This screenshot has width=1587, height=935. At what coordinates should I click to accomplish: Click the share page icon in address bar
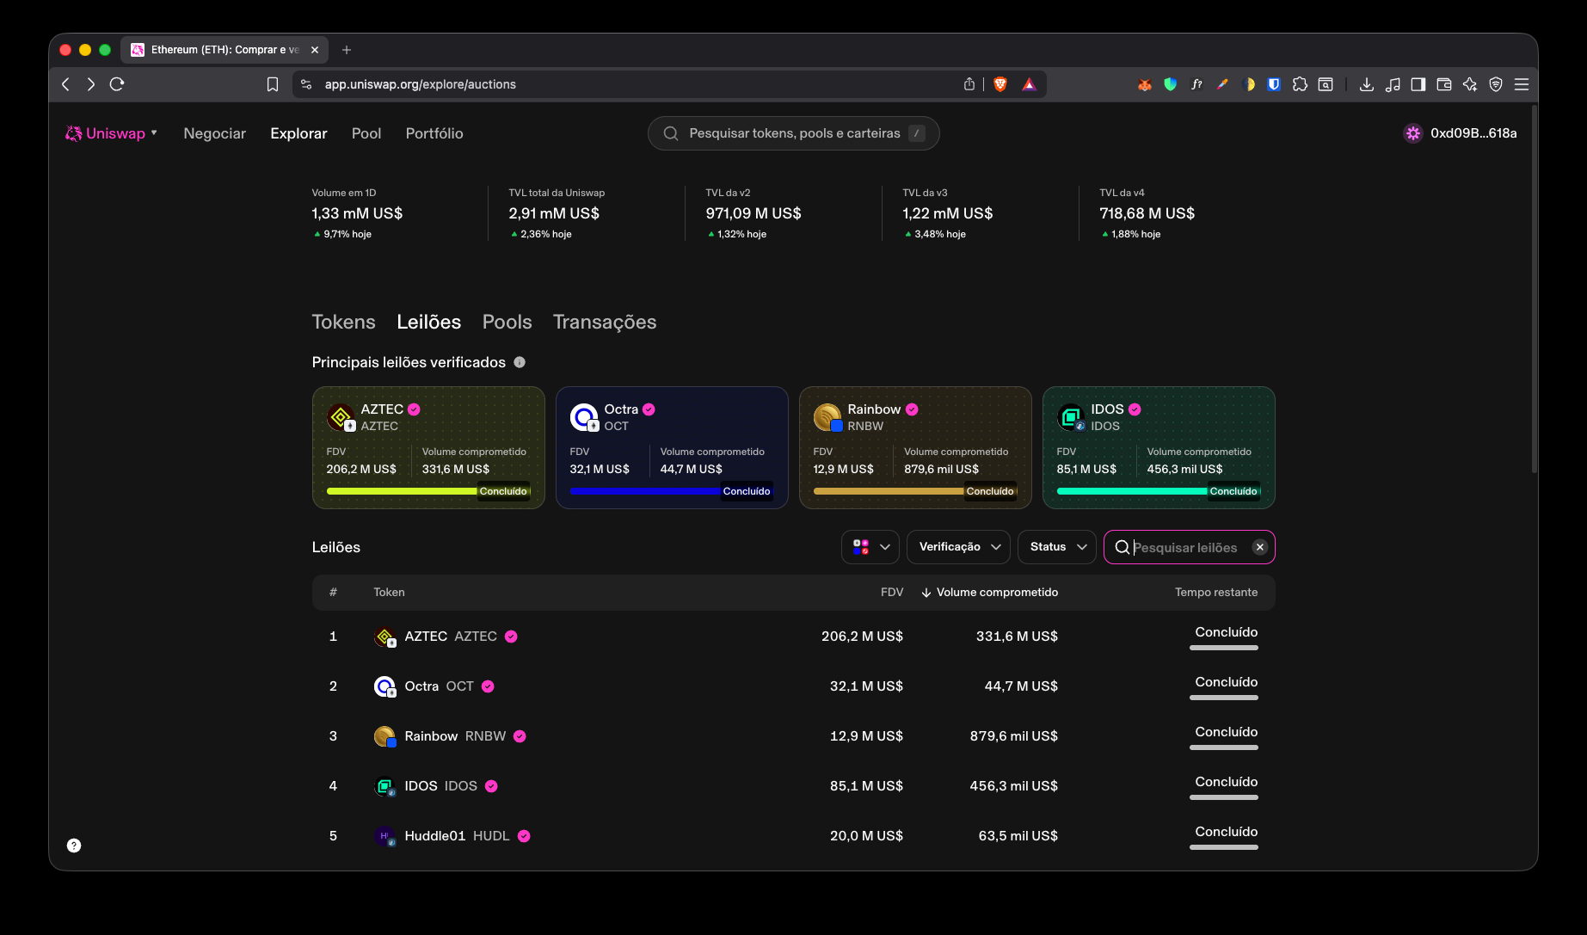969,84
